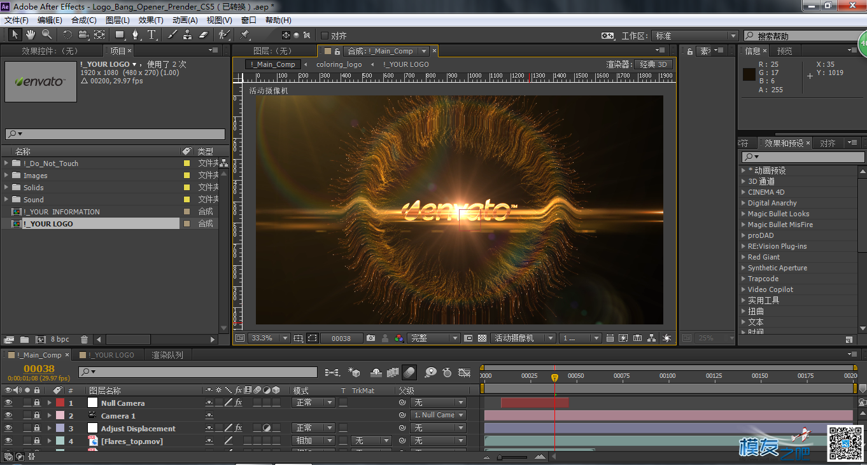The image size is (867, 465).
Task: Open the show channel RGB circles icon
Action: pos(399,338)
